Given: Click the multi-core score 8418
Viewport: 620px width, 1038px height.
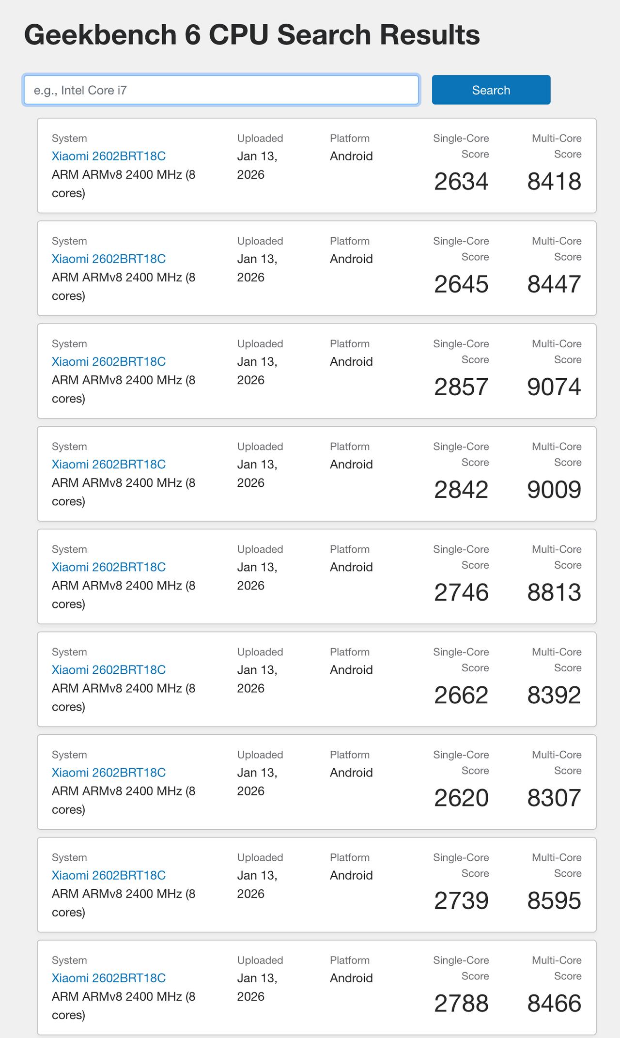Looking at the screenshot, I should [554, 182].
